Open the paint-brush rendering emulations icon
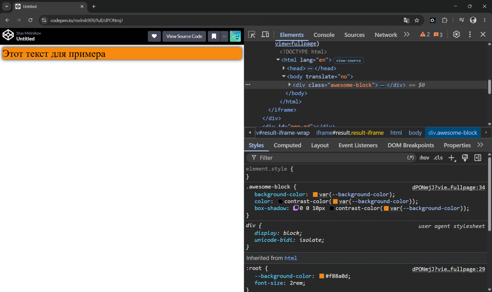492x292 pixels. pyautogui.click(x=465, y=158)
